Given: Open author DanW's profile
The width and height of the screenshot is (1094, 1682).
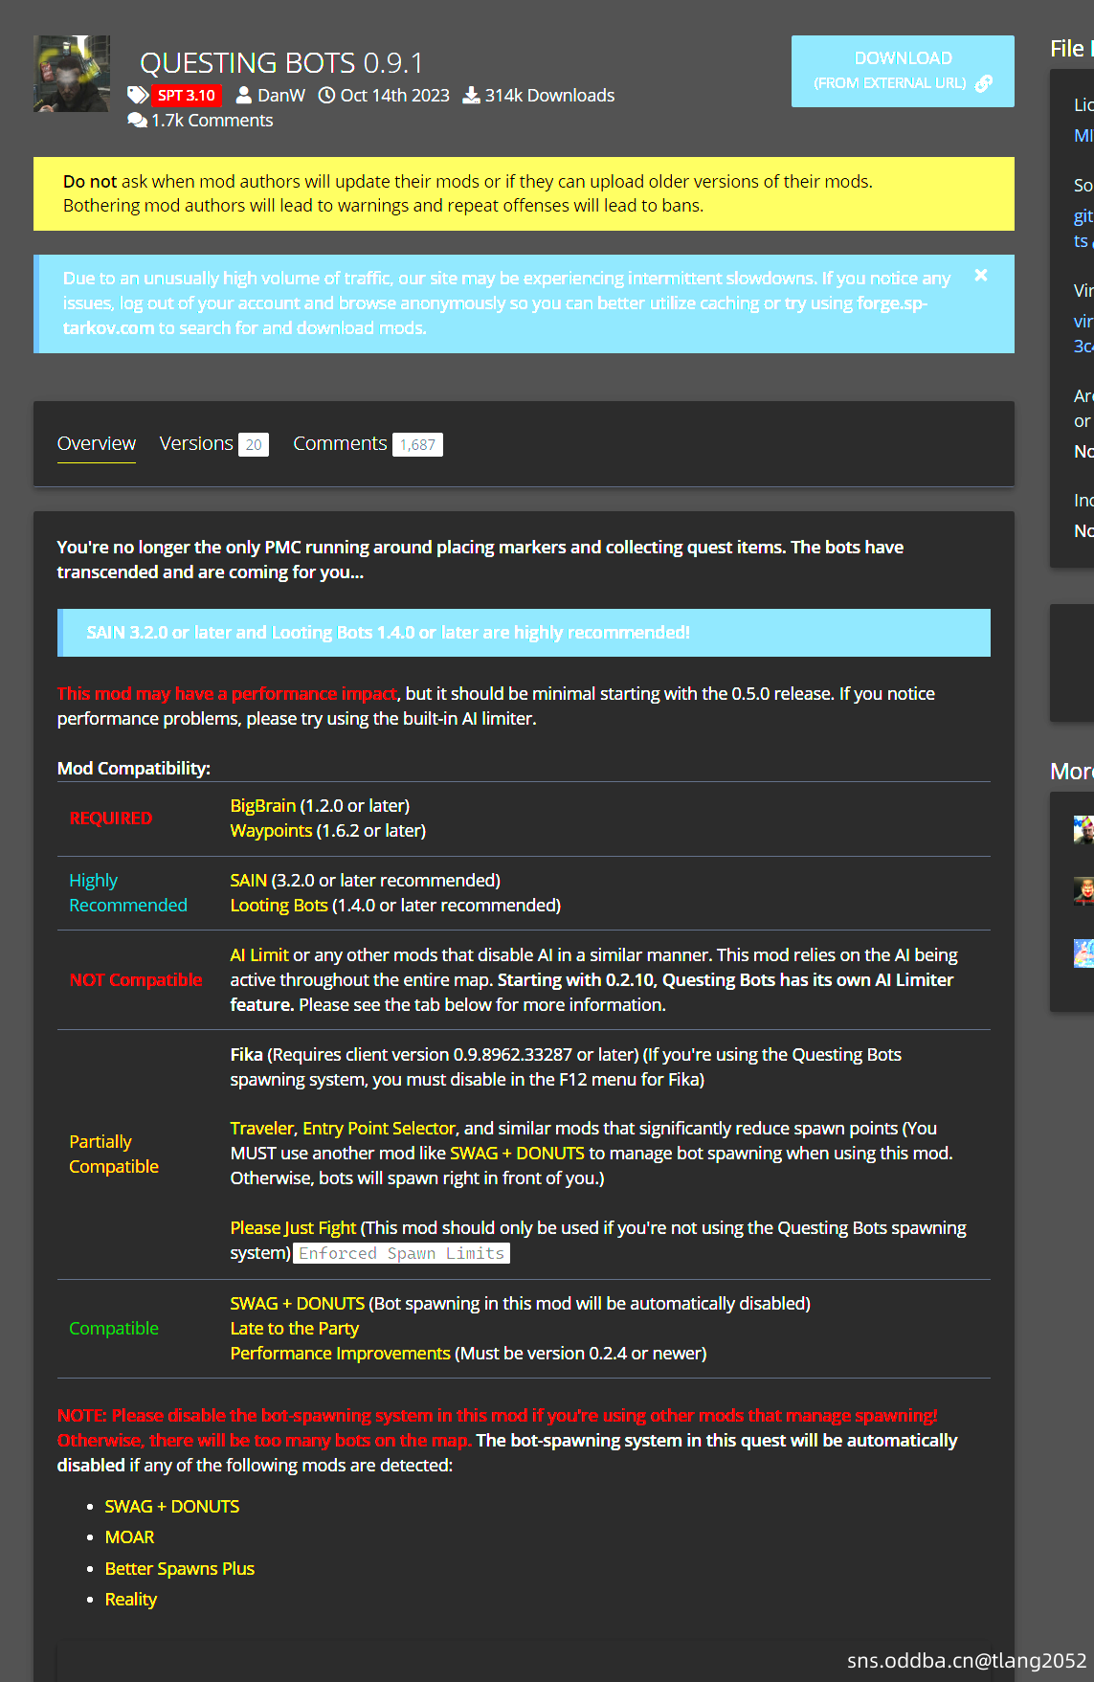Looking at the screenshot, I should [281, 95].
